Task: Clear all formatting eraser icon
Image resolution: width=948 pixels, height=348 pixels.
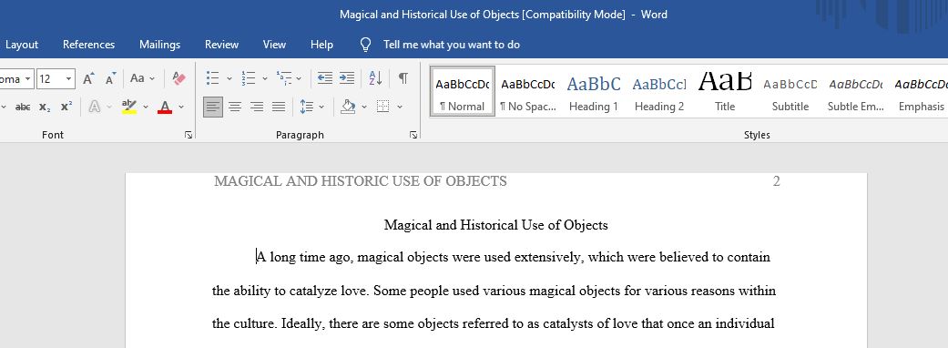Action: [179, 78]
